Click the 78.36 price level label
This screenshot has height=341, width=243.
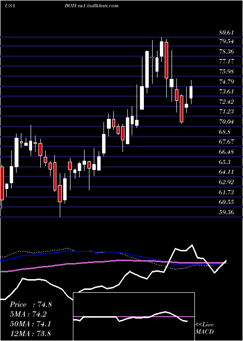[x=226, y=52]
